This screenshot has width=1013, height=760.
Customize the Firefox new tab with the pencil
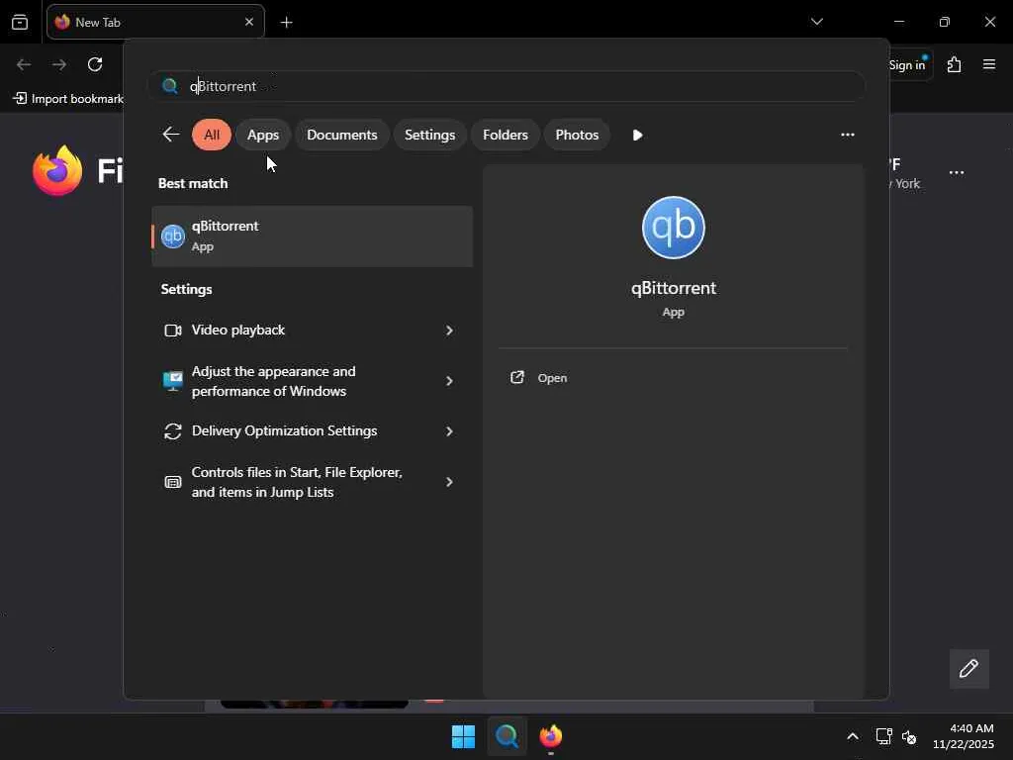(x=968, y=668)
